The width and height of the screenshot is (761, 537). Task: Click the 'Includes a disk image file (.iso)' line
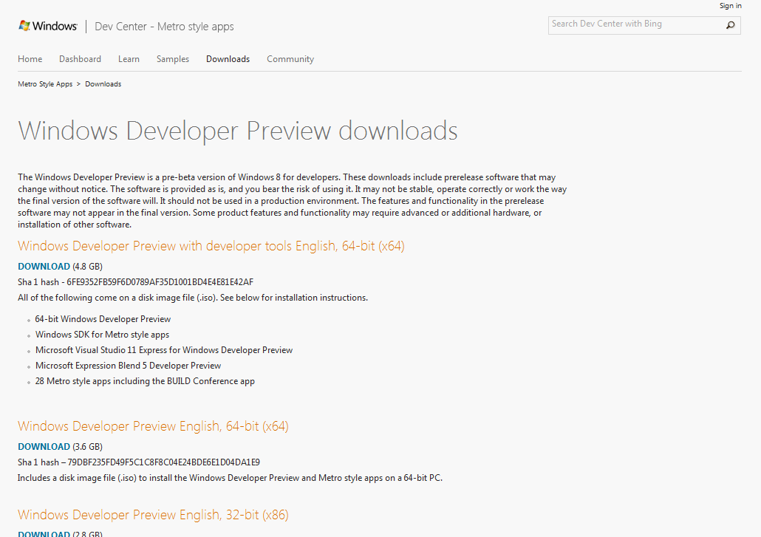coord(230,478)
